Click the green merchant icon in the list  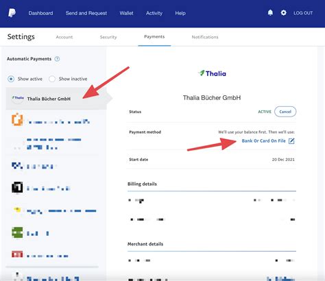[17, 232]
